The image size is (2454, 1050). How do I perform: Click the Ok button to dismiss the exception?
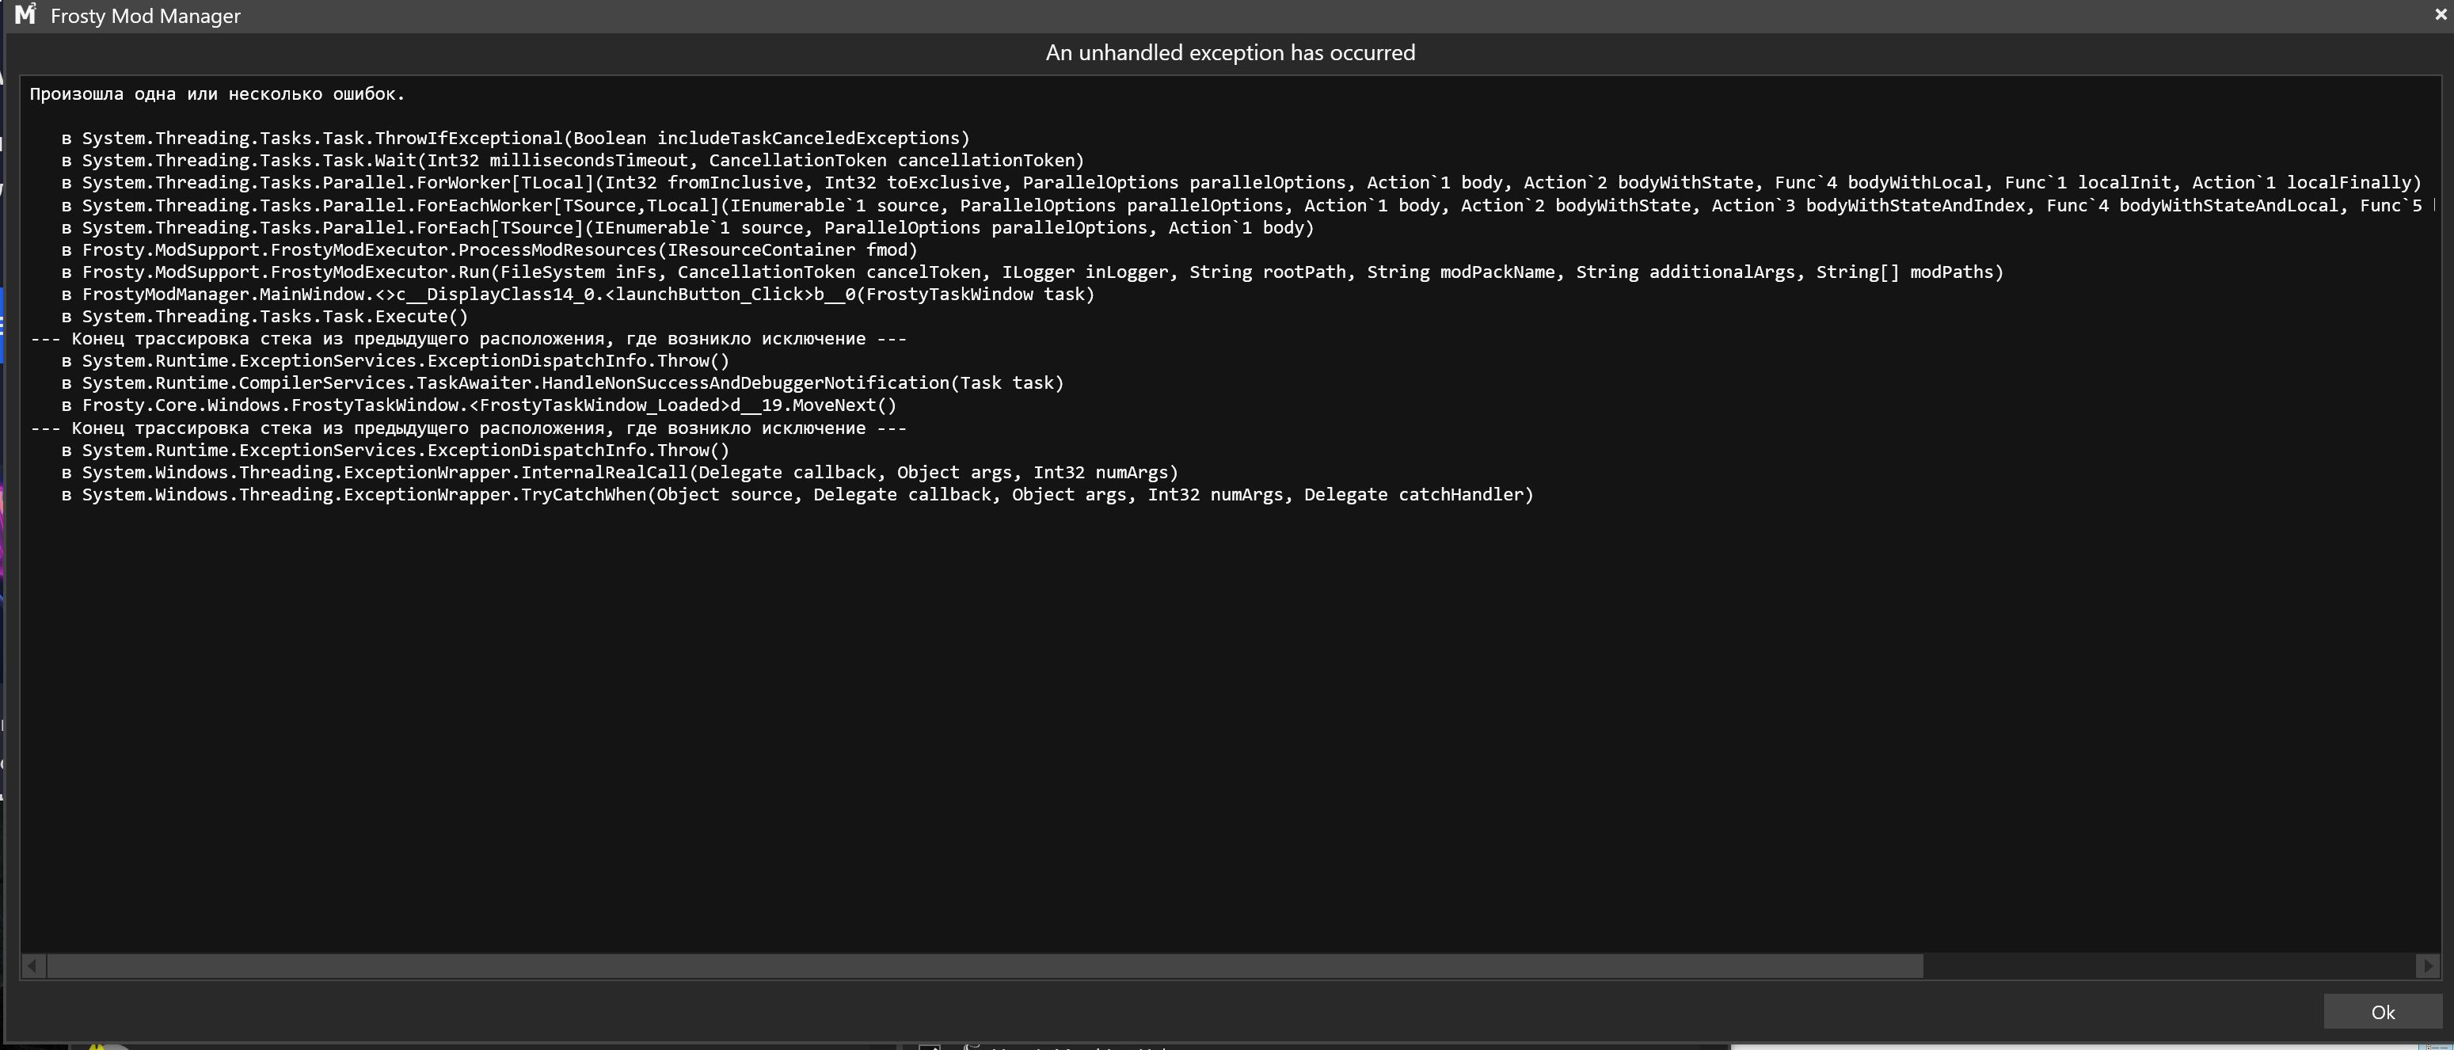click(2383, 1012)
